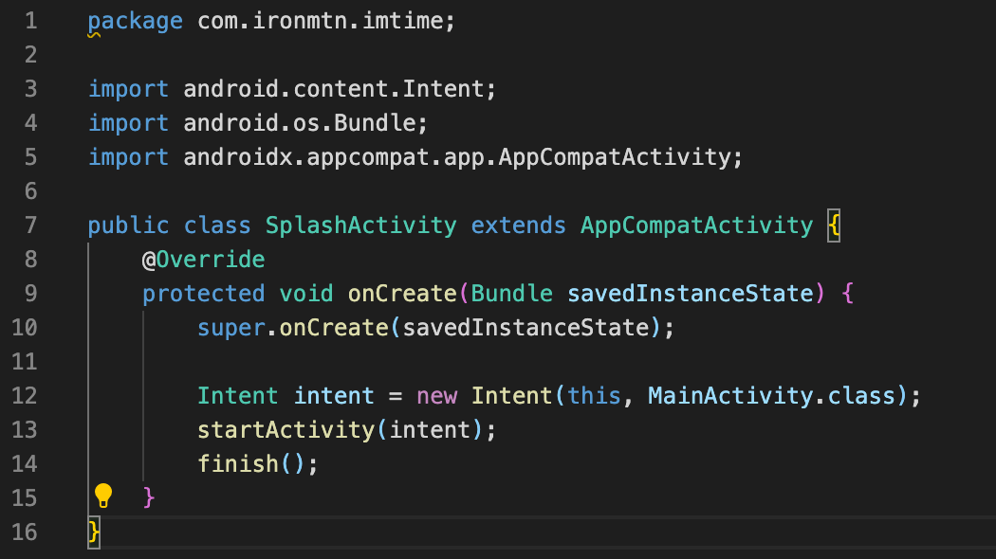Click the 'import' keyword on line 3
The height and width of the screenshot is (559, 996).
[x=128, y=89]
